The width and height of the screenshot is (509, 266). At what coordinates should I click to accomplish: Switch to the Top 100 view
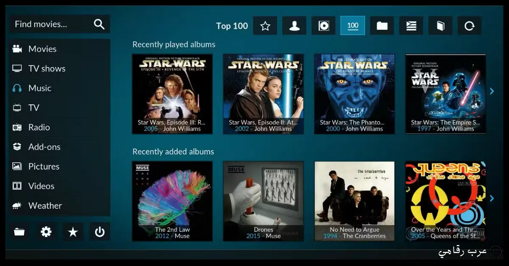click(352, 25)
